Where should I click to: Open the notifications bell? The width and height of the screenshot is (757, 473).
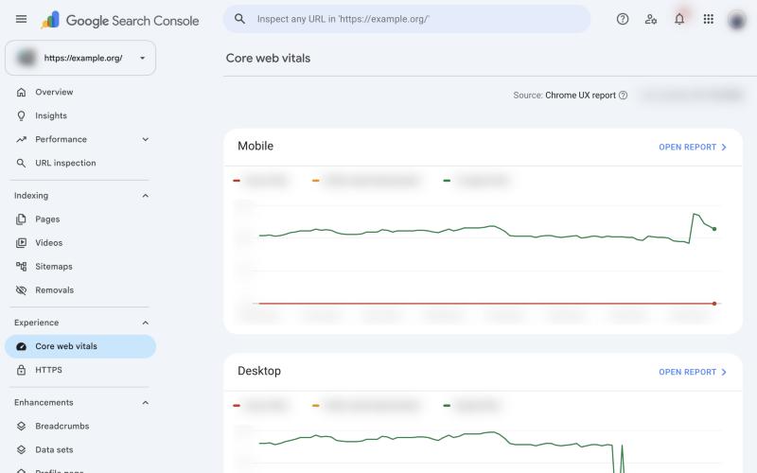[x=679, y=19]
